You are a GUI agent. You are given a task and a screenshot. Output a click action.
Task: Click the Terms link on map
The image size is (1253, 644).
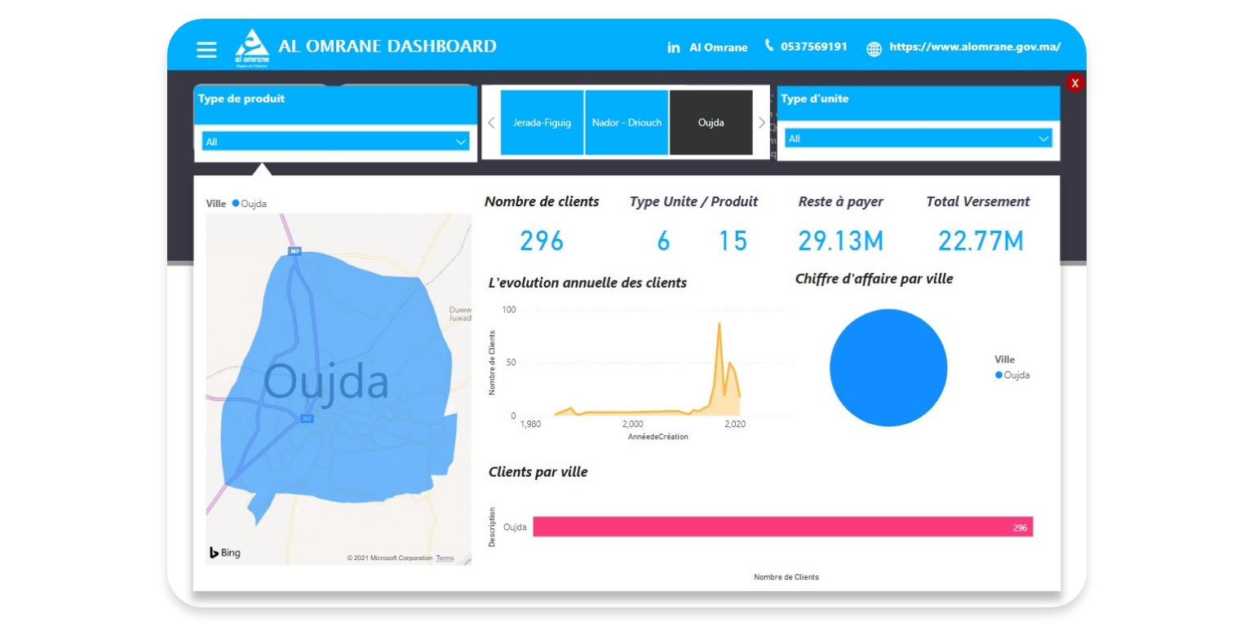pyautogui.click(x=445, y=558)
